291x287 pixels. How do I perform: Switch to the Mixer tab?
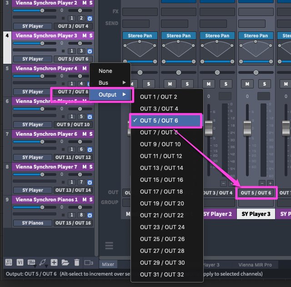[108, 264]
